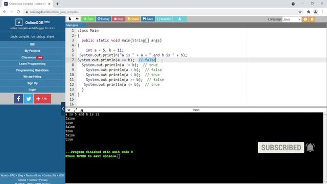Viewport: 327px width, 184px height.
Task: Click the About footer link
Action: [4, 175]
